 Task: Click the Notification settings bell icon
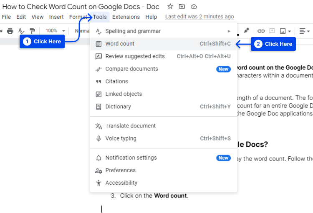[98, 158]
